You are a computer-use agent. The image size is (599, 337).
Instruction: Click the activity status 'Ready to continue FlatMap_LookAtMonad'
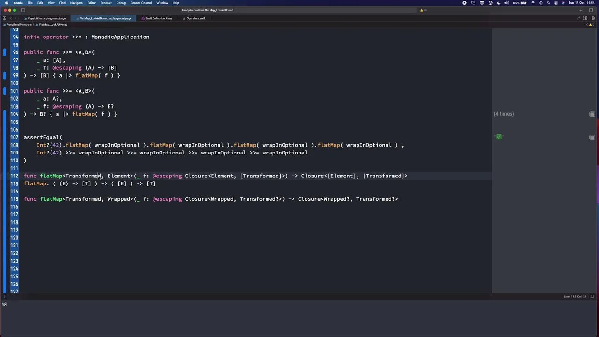(207, 10)
